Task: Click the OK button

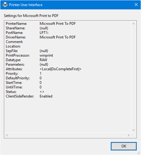Action: pos(124,146)
